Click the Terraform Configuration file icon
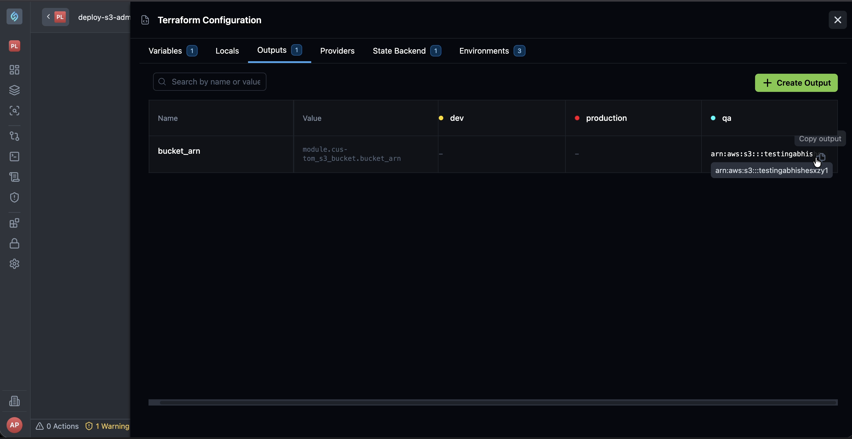 145,20
